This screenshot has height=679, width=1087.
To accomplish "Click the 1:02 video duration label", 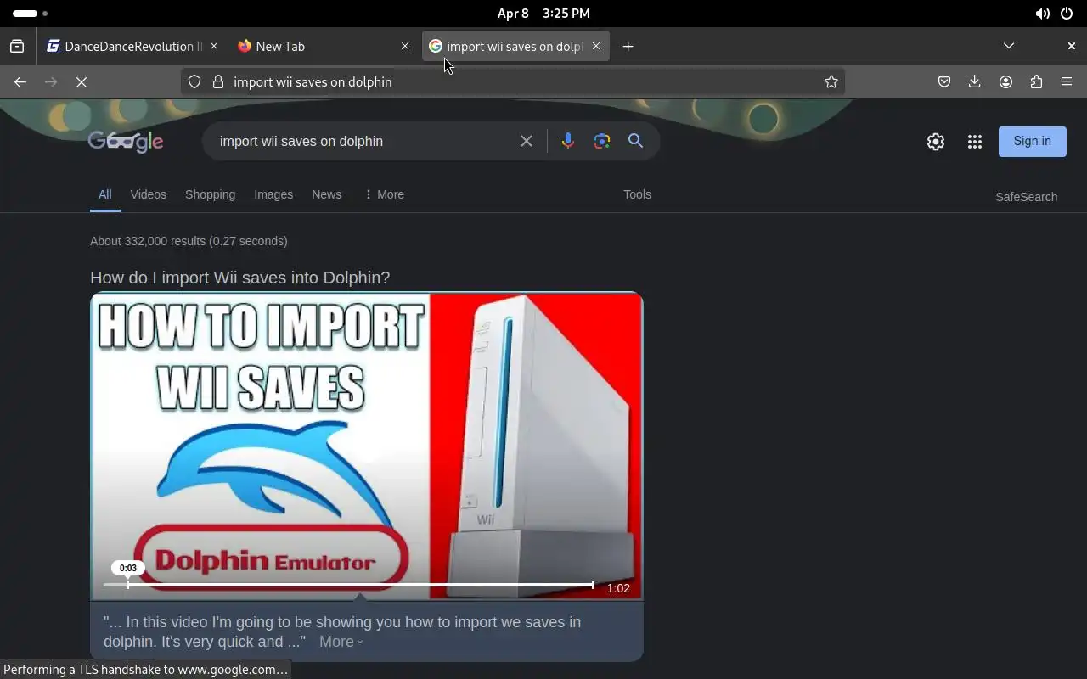I will 618,588.
